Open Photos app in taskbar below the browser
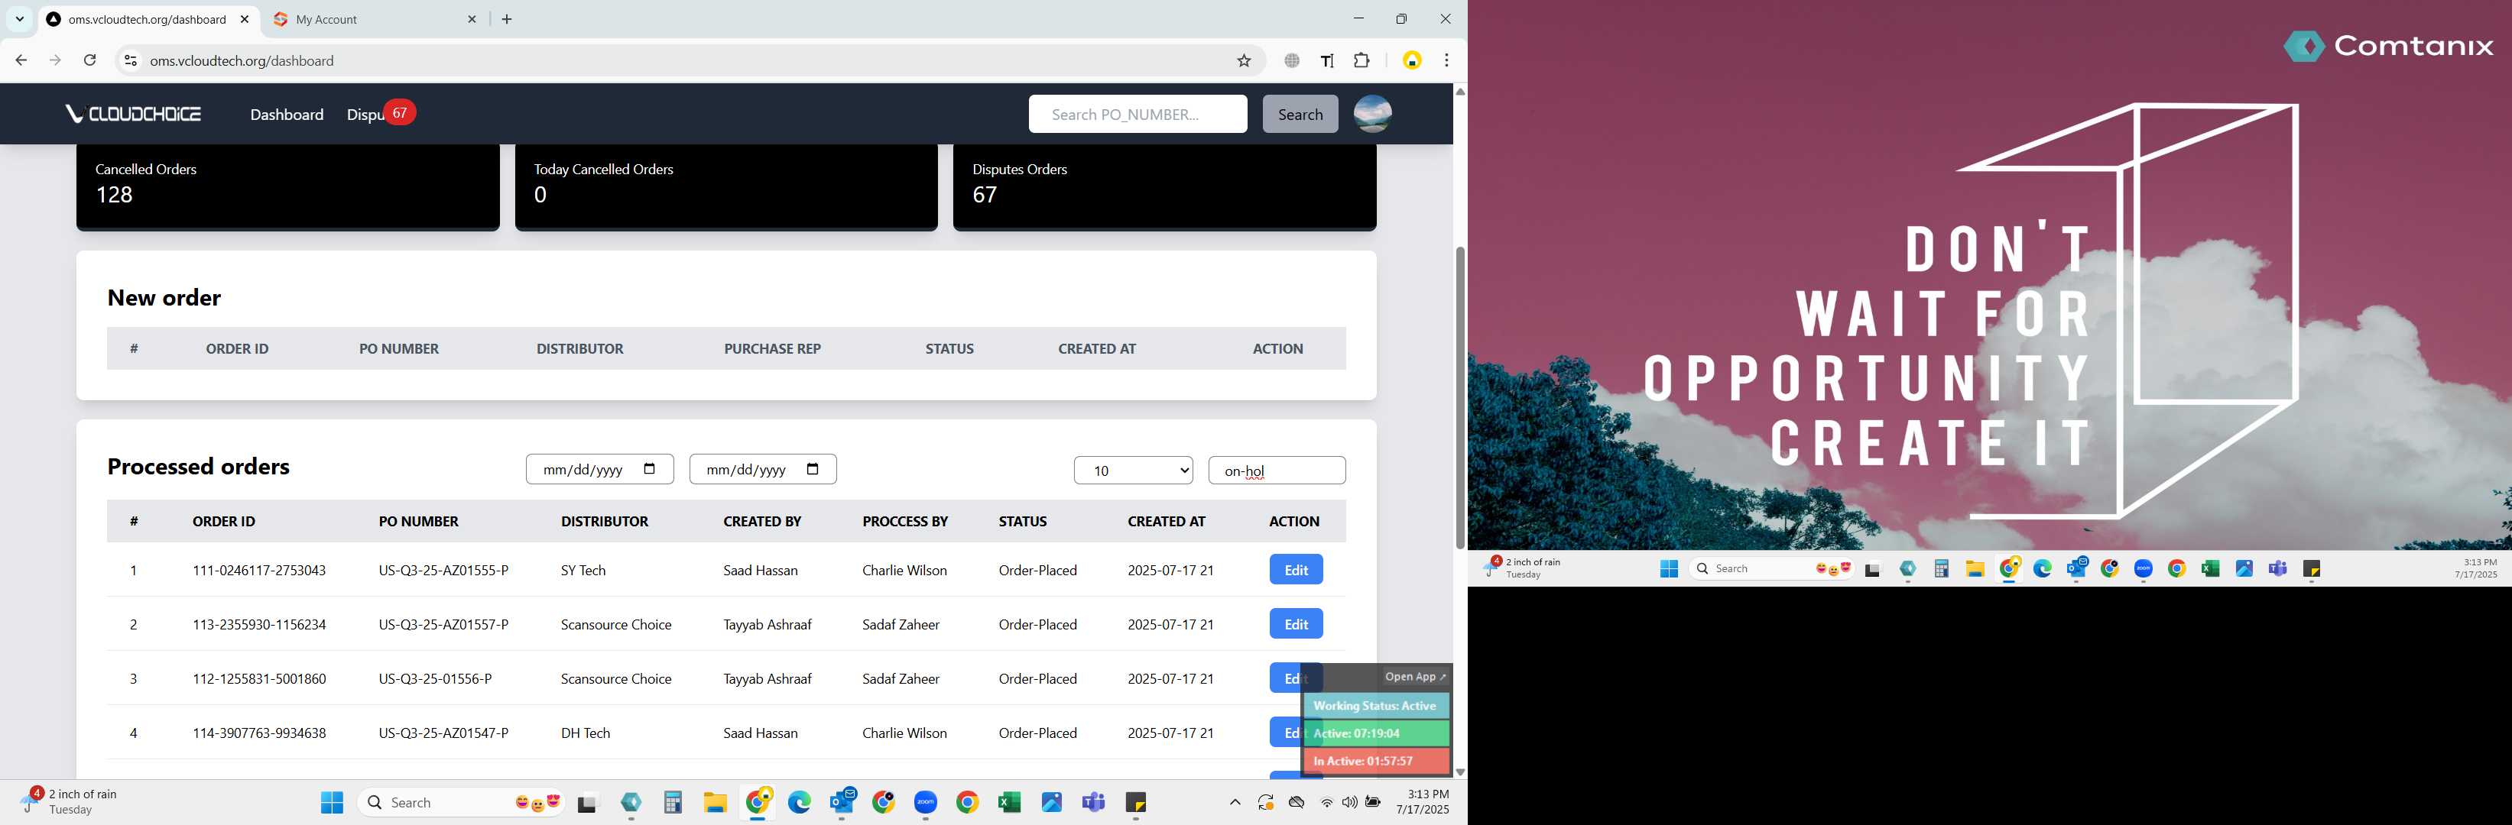Image resolution: width=2512 pixels, height=825 pixels. 1052,803
